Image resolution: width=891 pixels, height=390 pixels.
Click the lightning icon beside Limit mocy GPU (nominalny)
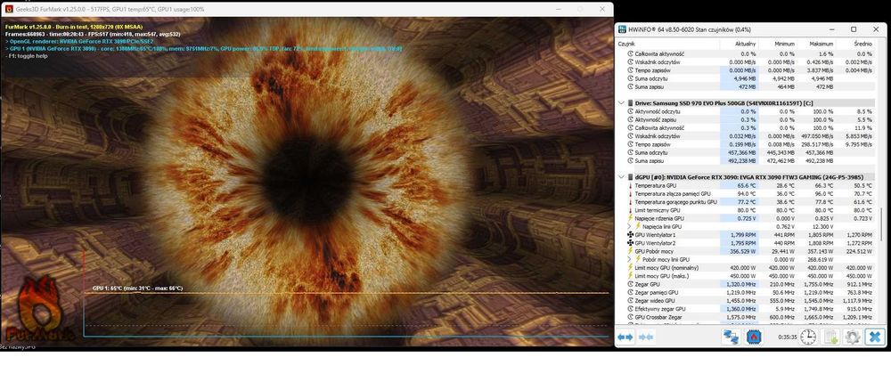[x=630, y=267]
